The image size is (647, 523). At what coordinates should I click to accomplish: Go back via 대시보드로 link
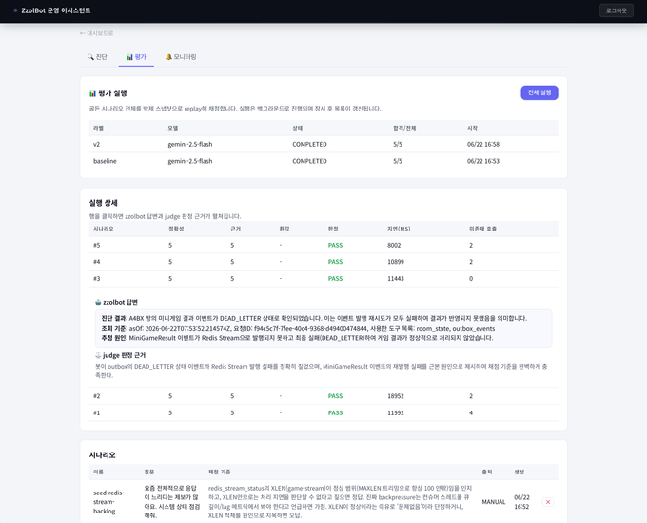96,33
